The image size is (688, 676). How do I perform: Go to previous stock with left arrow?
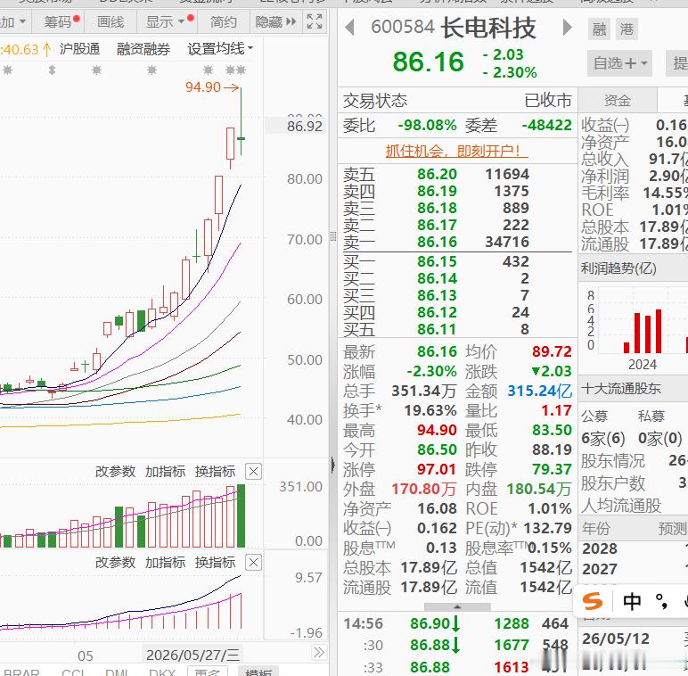tap(349, 28)
